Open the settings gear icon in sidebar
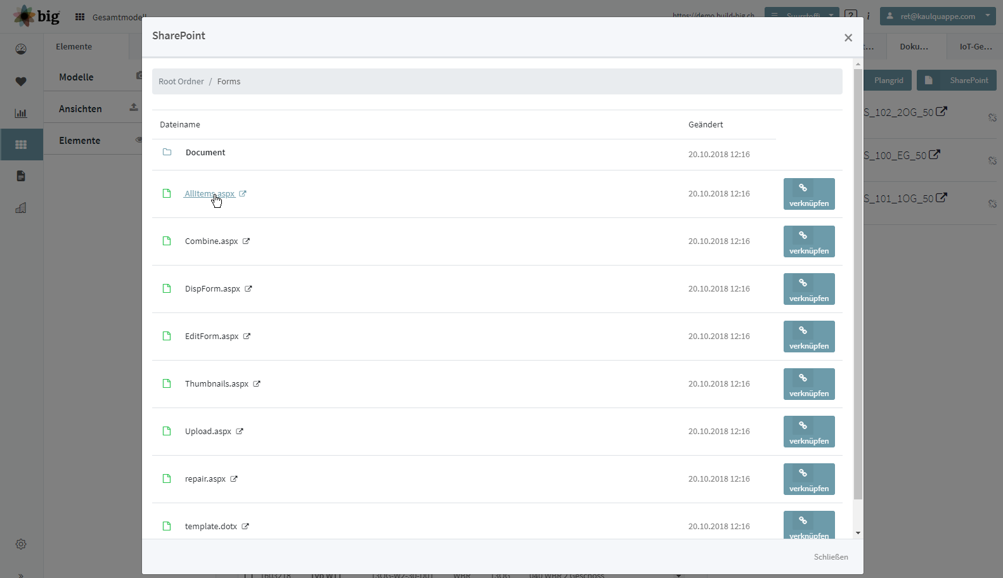The height and width of the screenshot is (578, 1003). 21,544
